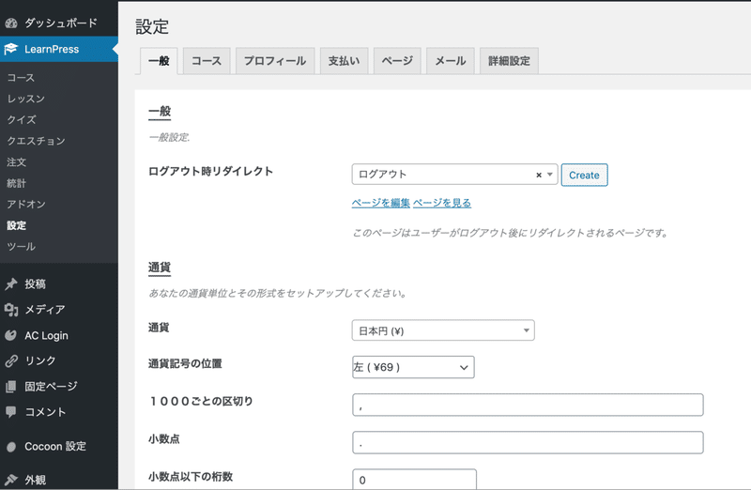
Task: Click the 小数点 input field
Action: [x=528, y=442]
